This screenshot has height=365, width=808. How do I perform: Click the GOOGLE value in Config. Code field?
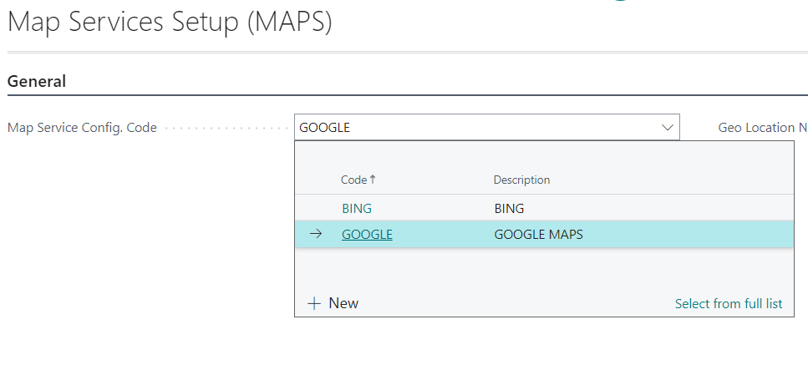[x=325, y=128]
